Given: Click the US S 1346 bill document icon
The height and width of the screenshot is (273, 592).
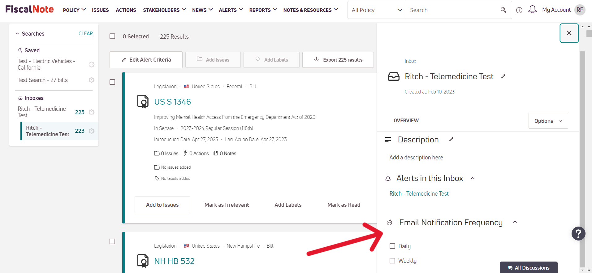Looking at the screenshot, I should point(143,102).
